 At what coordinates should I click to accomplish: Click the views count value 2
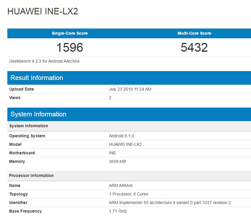pyautogui.click(x=110, y=98)
